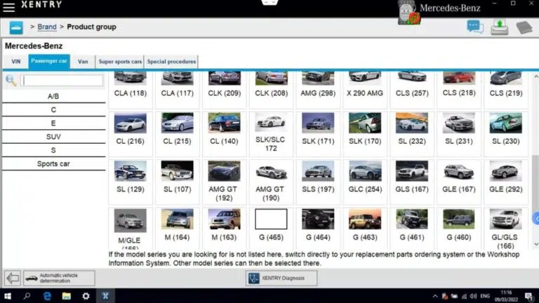Open the hamburger menu beside XENTRY logo
The height and width of the screenshot is (303, 539).
[x=8, y=7]
